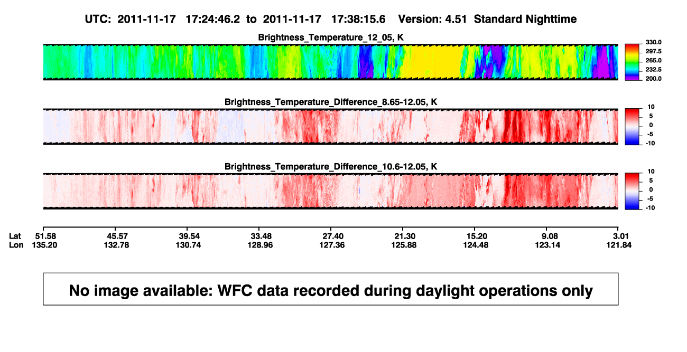Screen dimensions: 687x352
Task: Click the '200.0' color scale label
Action: (x=654, y=78)
